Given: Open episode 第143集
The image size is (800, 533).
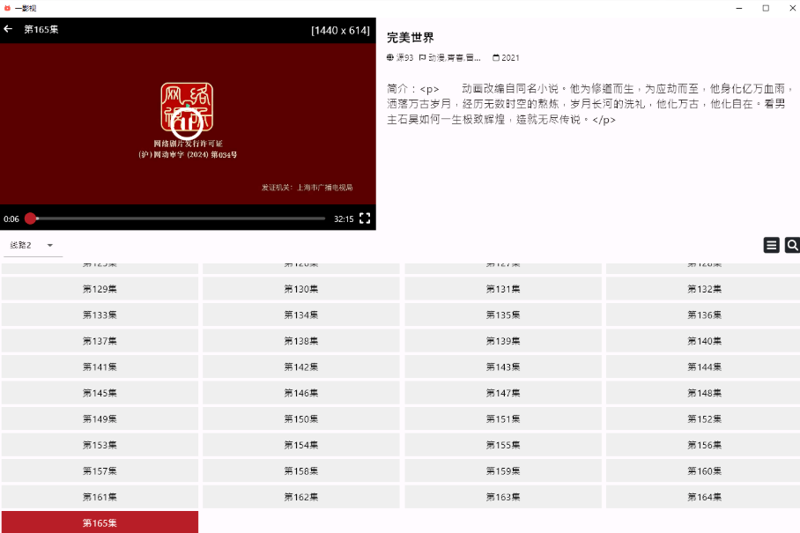Looking at the screenshot, I should pyautogui.click(x=502, y=367).
